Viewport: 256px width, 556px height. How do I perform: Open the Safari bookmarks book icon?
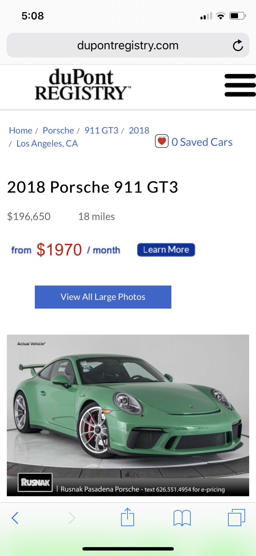coord(182,518)
